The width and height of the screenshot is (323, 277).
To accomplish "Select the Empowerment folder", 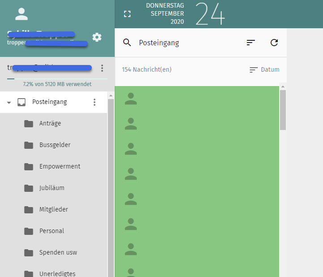I will [x=59, y=166].
